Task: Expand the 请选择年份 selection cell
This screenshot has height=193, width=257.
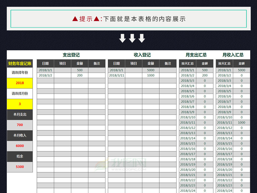Action: [x=20, y=72]
